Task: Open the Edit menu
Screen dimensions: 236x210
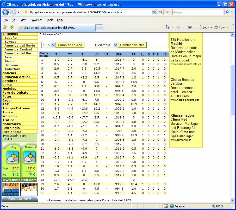Action: pyautogui.click(x=14, y=20)
